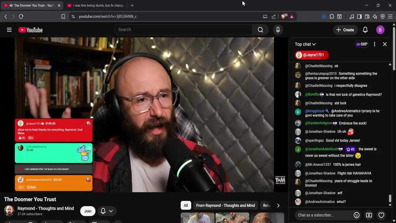This screenshot has width=396, height=223.
Task: Click the live chat scrollbar thumb
Action: pos(390,199)
